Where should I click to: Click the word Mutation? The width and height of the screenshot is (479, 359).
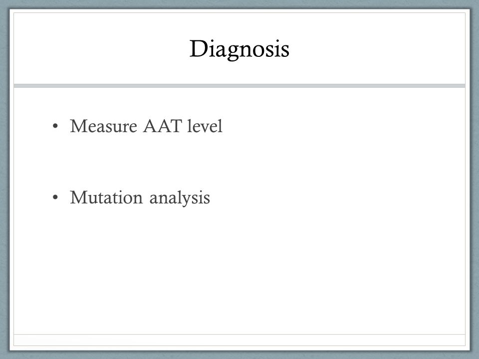[x=106, y=197]
